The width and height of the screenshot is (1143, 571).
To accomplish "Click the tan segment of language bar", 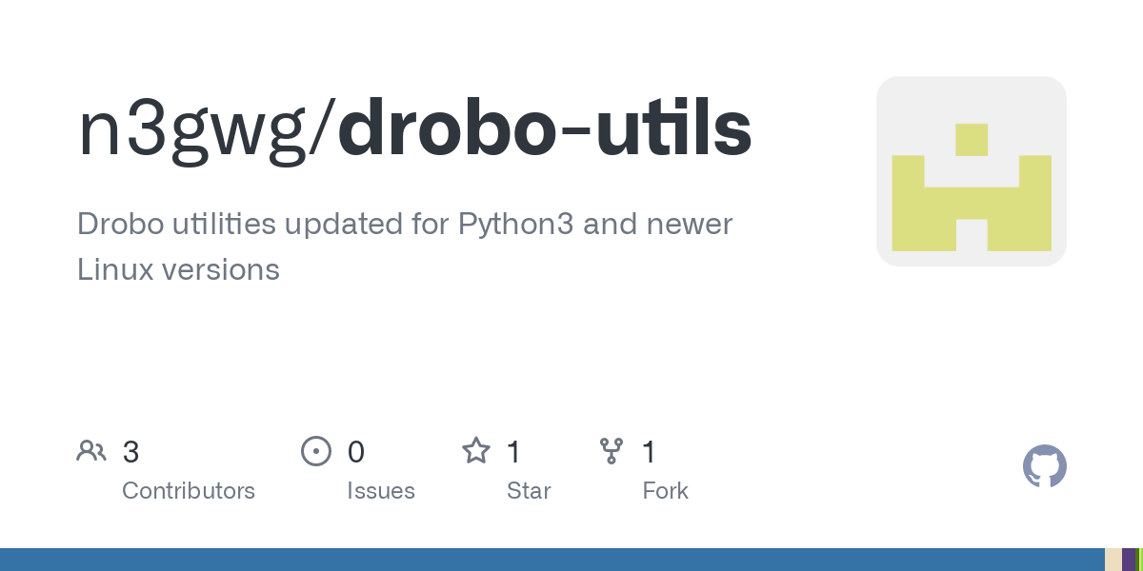I will click(1113, 560).
